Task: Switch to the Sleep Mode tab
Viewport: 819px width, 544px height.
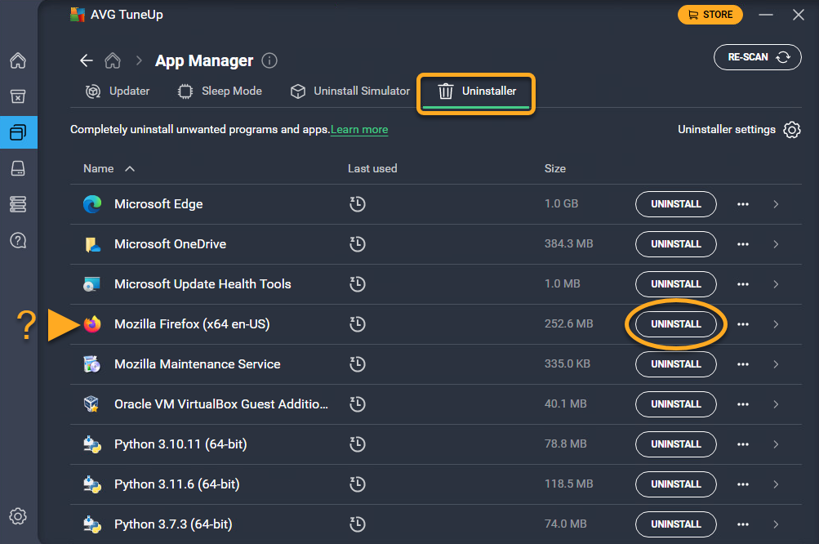Action: pyautogui.click(x=220, y=91)
